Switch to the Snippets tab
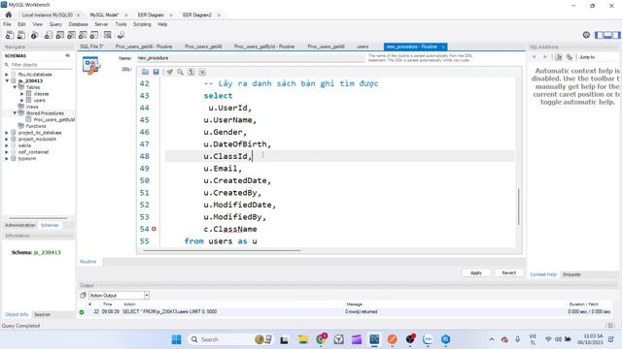 (571, 274)
